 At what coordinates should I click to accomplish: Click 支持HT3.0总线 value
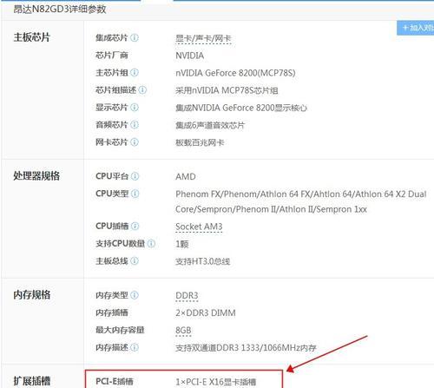pyautogui.click(x=202, y=261)
